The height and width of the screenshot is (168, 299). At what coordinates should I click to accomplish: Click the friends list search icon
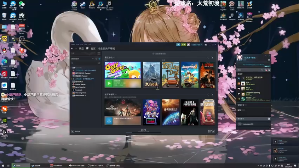[x=262, y=70]
